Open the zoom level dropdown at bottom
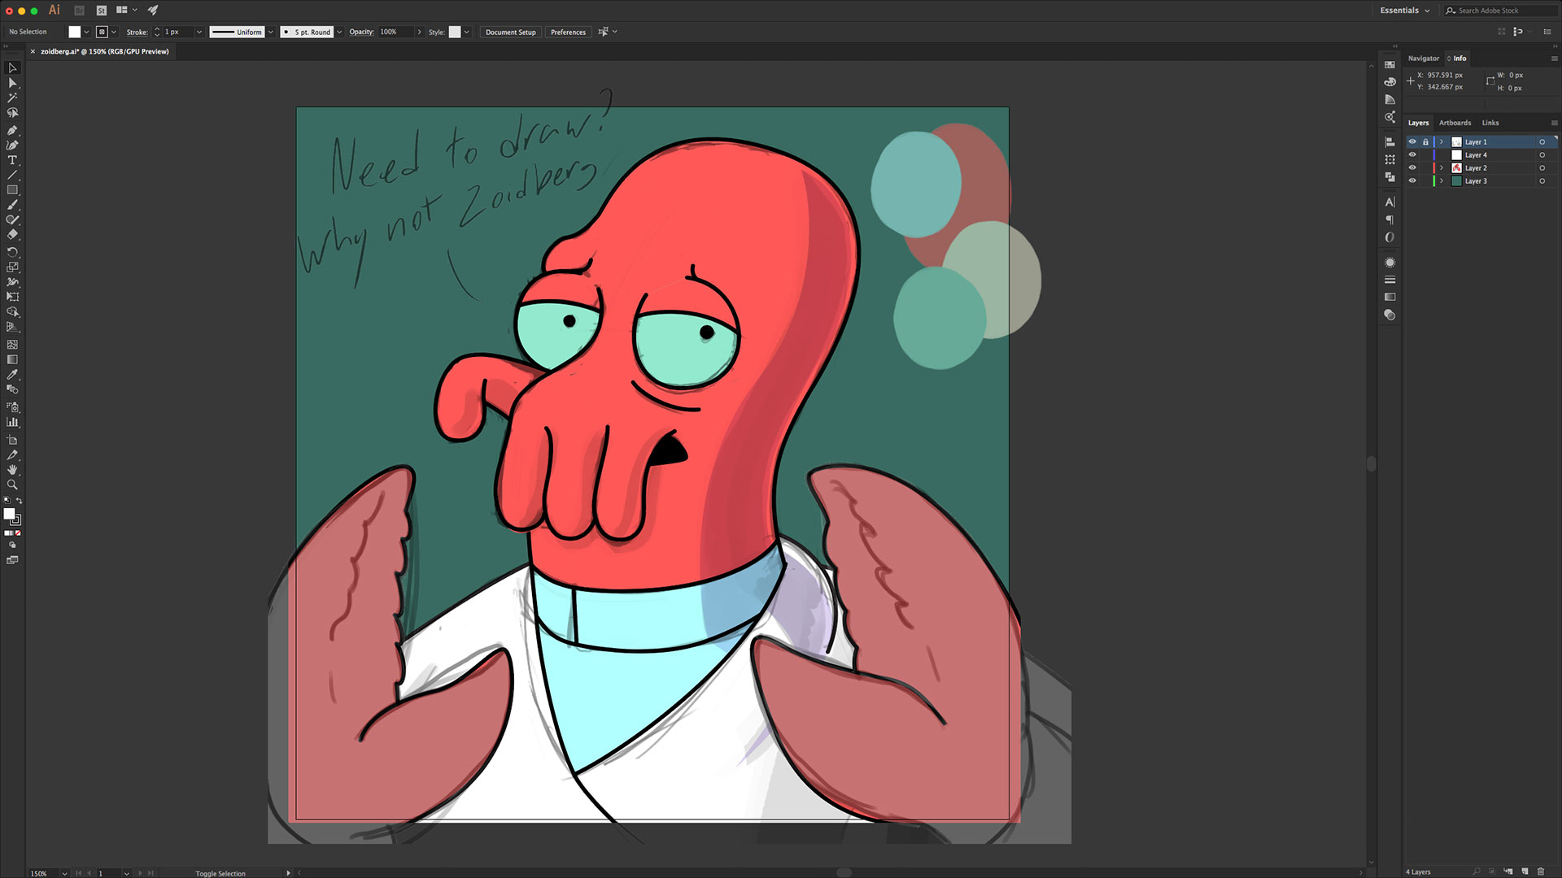1562x878 pixels. (64, 873)
